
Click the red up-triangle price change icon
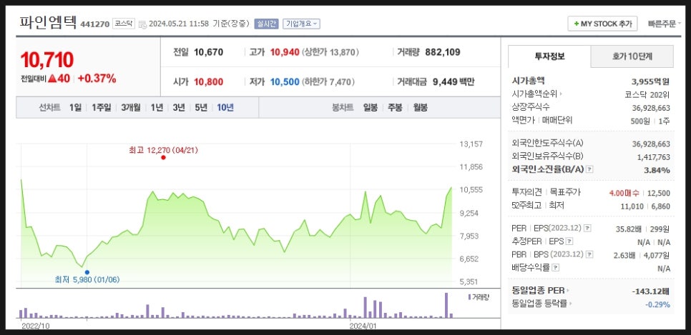(53, 79)
